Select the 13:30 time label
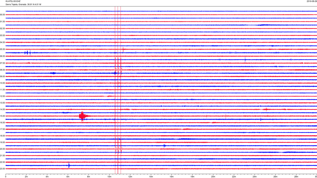This screenshot has height=178, width=317. [2, 103]
